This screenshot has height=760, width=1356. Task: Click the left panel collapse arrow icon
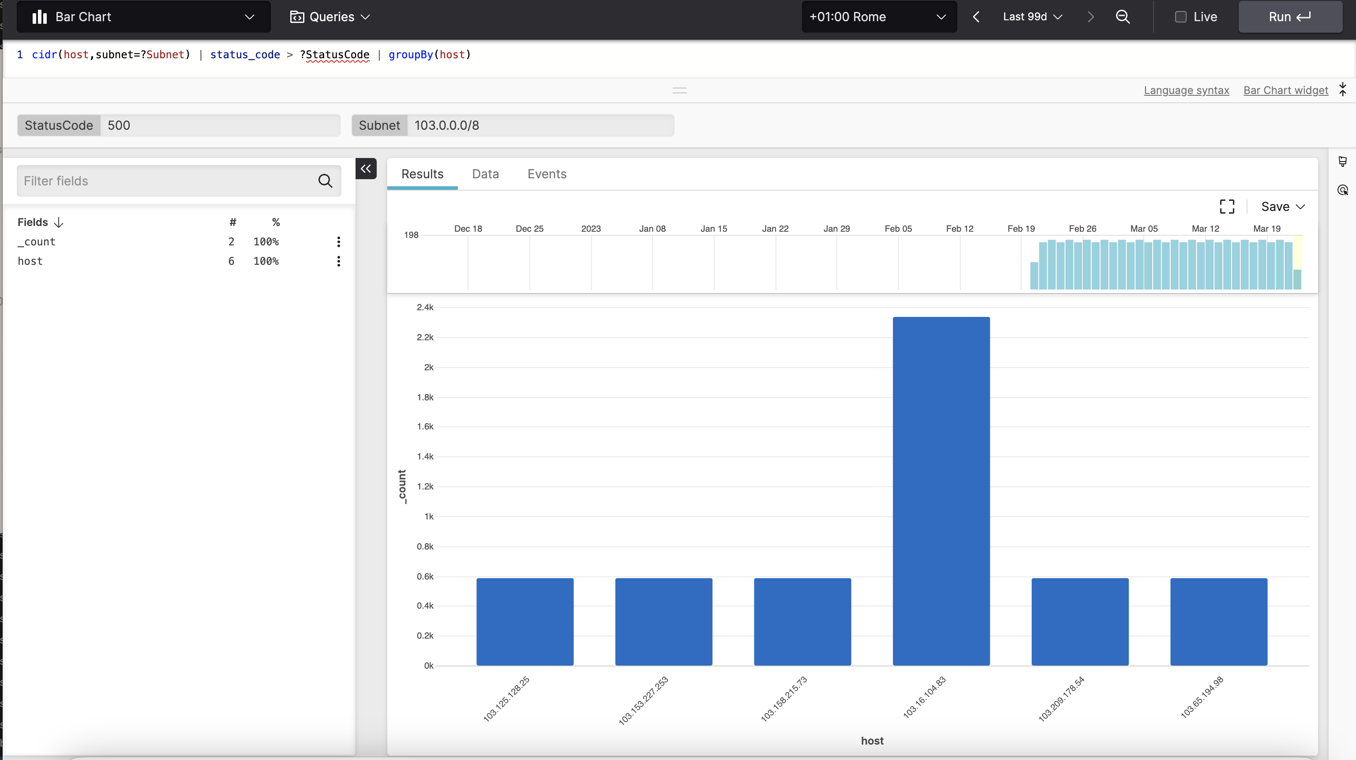coord(366,169)
